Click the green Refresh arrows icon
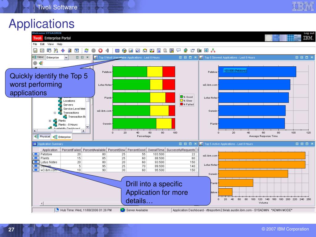The height and width of the screenshot is (237, 316). pos(86,50)
